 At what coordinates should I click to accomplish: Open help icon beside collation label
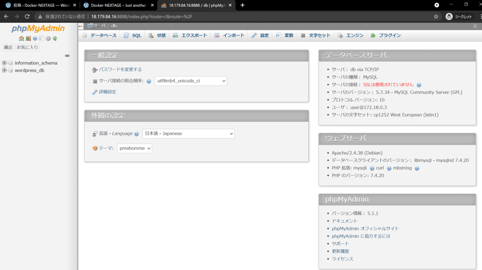click(149, 81)
